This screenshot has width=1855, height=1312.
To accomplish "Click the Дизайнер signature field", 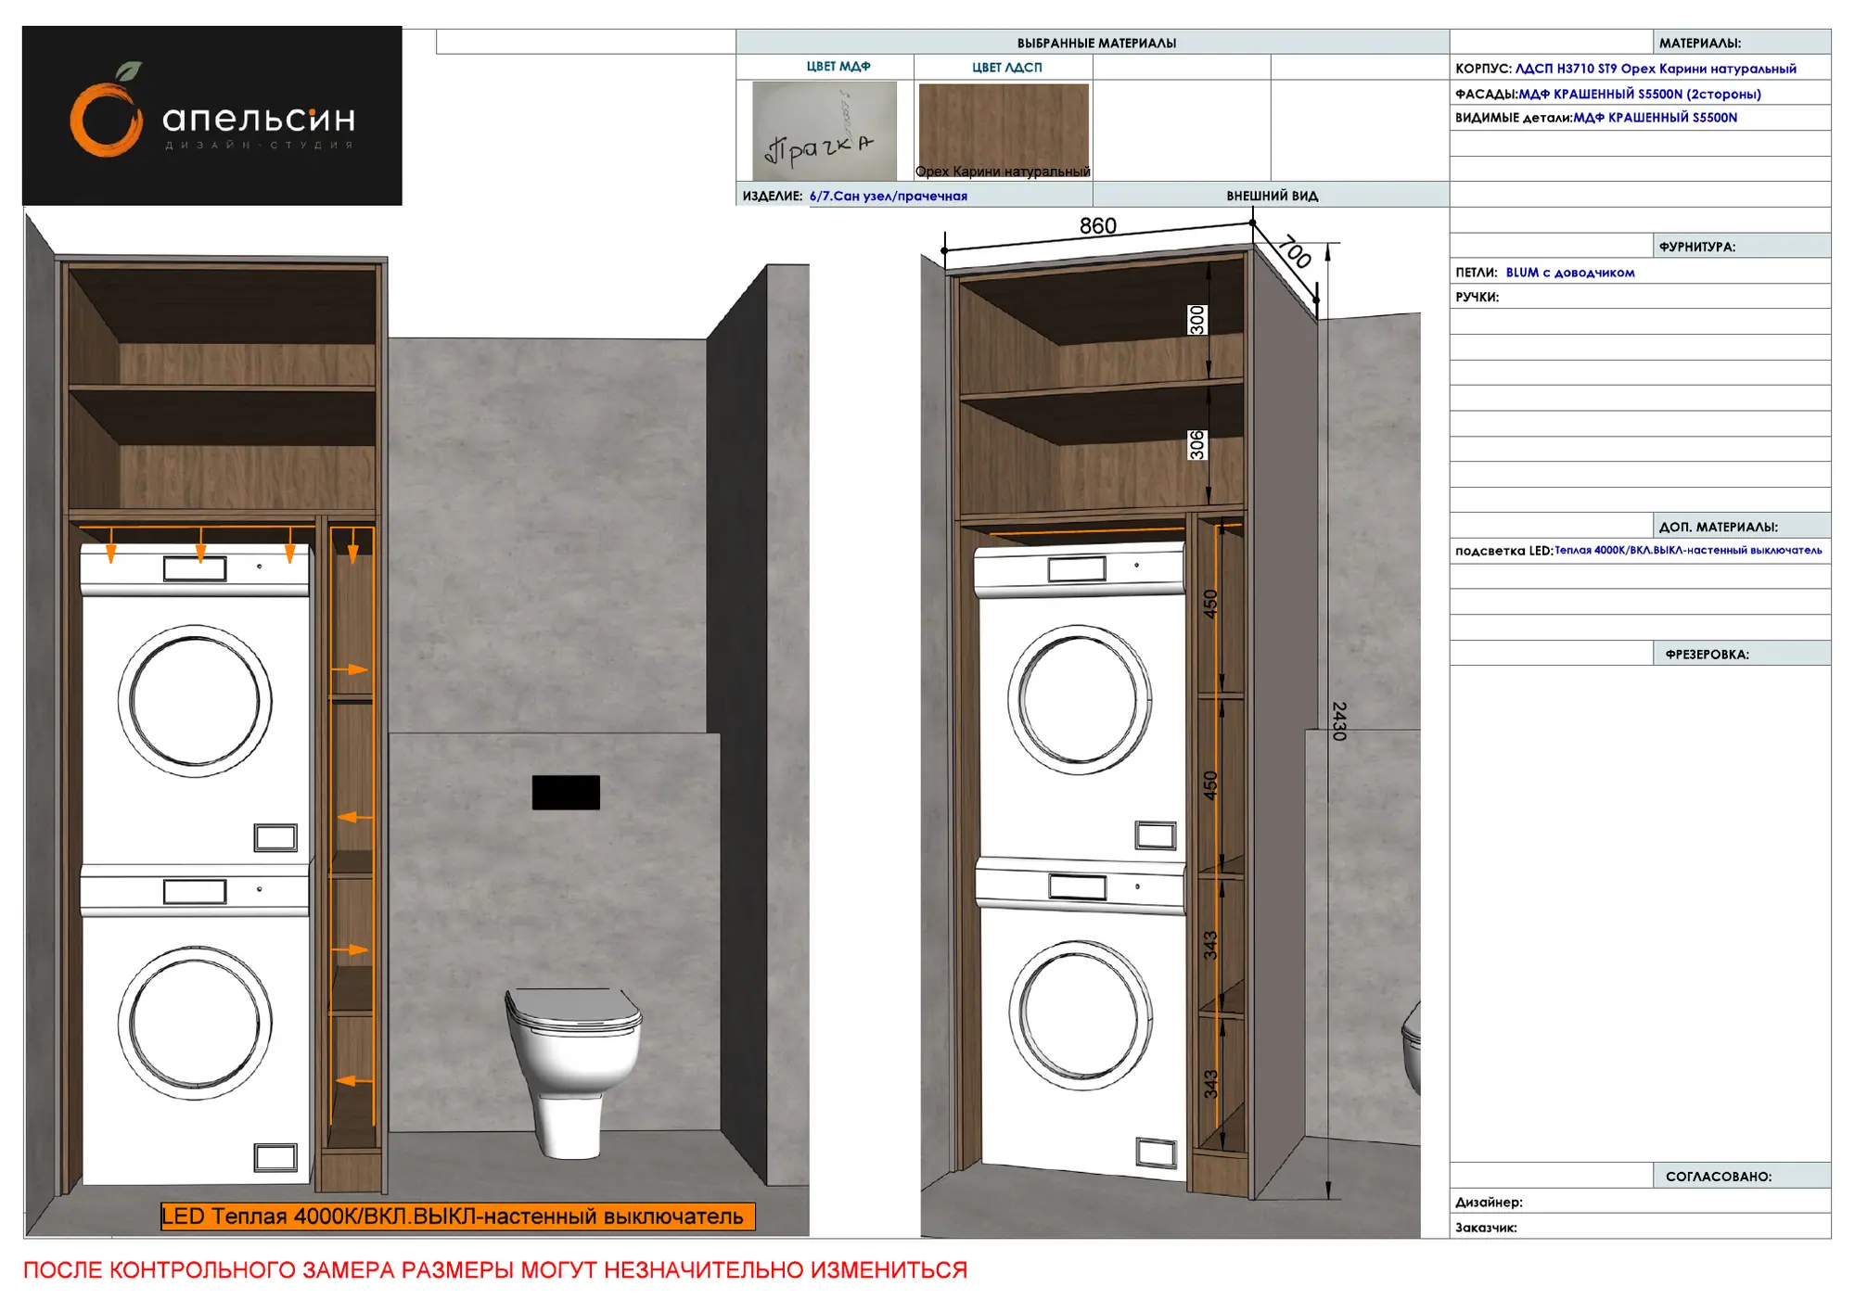I will (1640, 1202).
